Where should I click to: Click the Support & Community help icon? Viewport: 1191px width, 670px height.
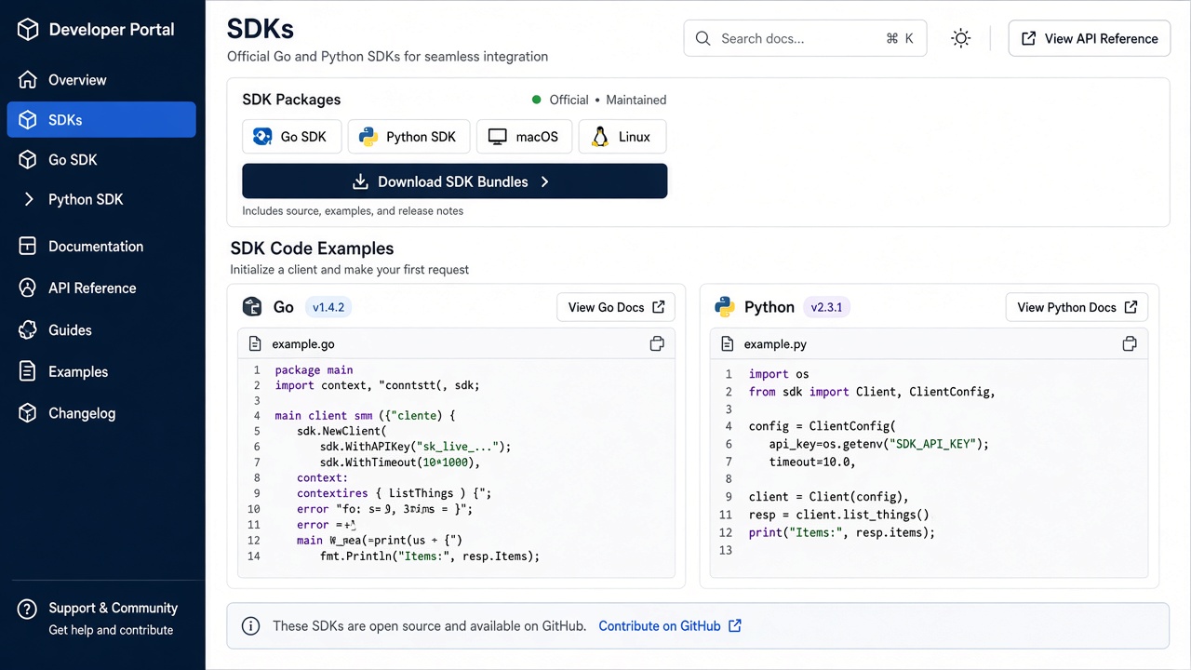[x=28, y=609]
